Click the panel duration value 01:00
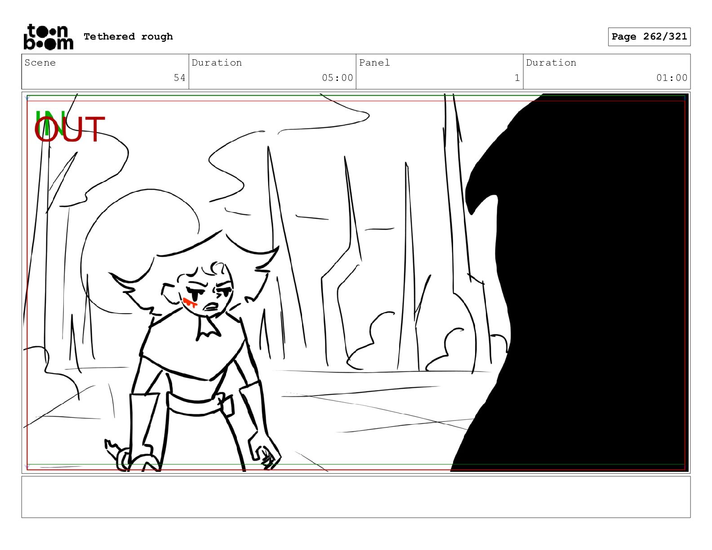This screenshot has width=712, height=550. click(x=672, y=78)
